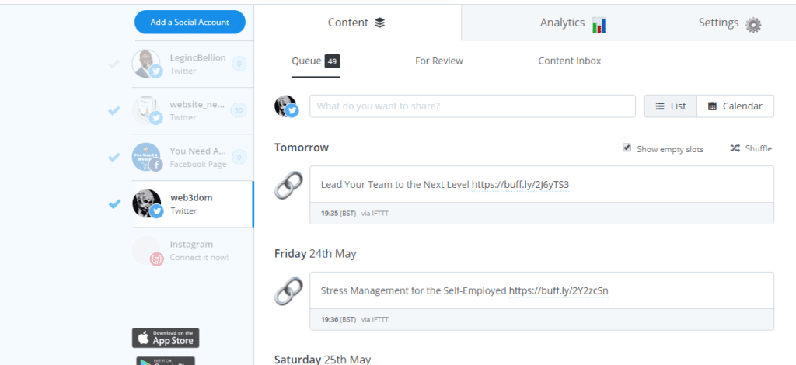Click the composer avatar with Twitter badge
This screenshot has height=365, width=796.
pyautogui.click(x=286, y=106)
